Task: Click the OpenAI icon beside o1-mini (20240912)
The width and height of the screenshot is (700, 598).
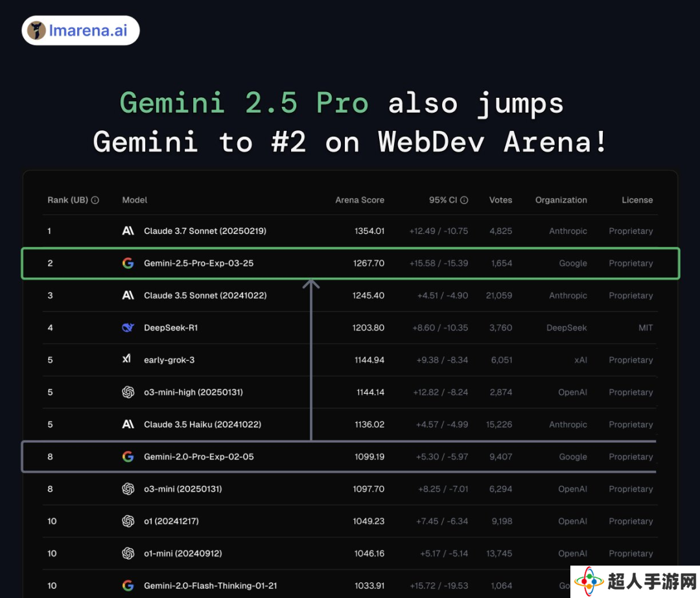Action: click(128, 553)
